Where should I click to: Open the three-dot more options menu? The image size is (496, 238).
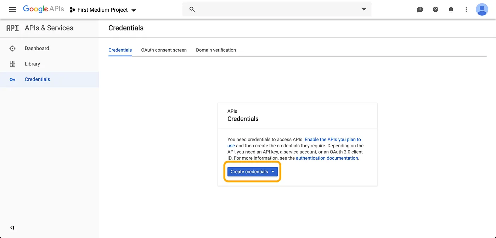(x=467, y=10)
